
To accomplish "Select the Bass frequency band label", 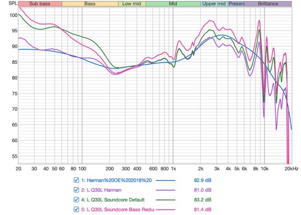I will 90,4.
